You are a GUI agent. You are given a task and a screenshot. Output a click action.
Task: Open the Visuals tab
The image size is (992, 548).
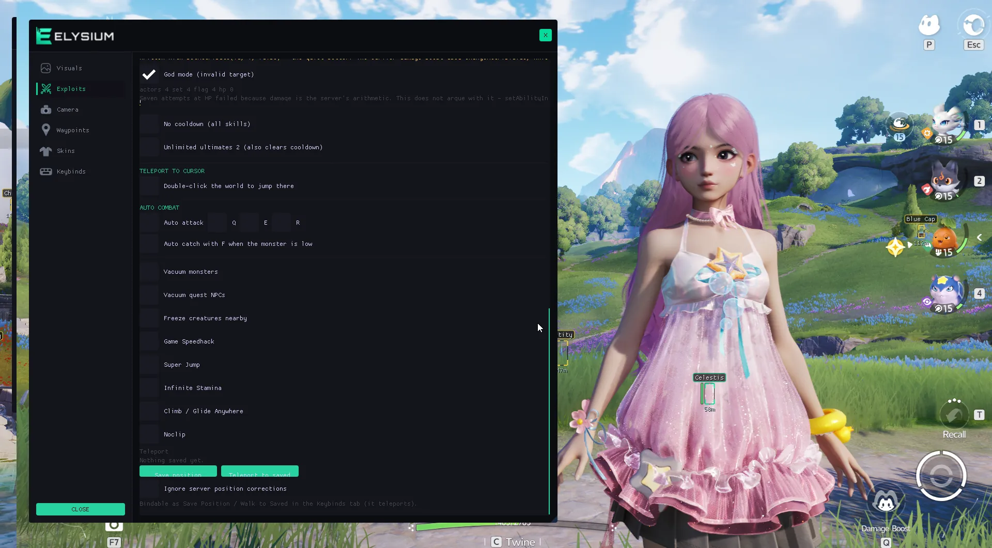pos(81,68)
